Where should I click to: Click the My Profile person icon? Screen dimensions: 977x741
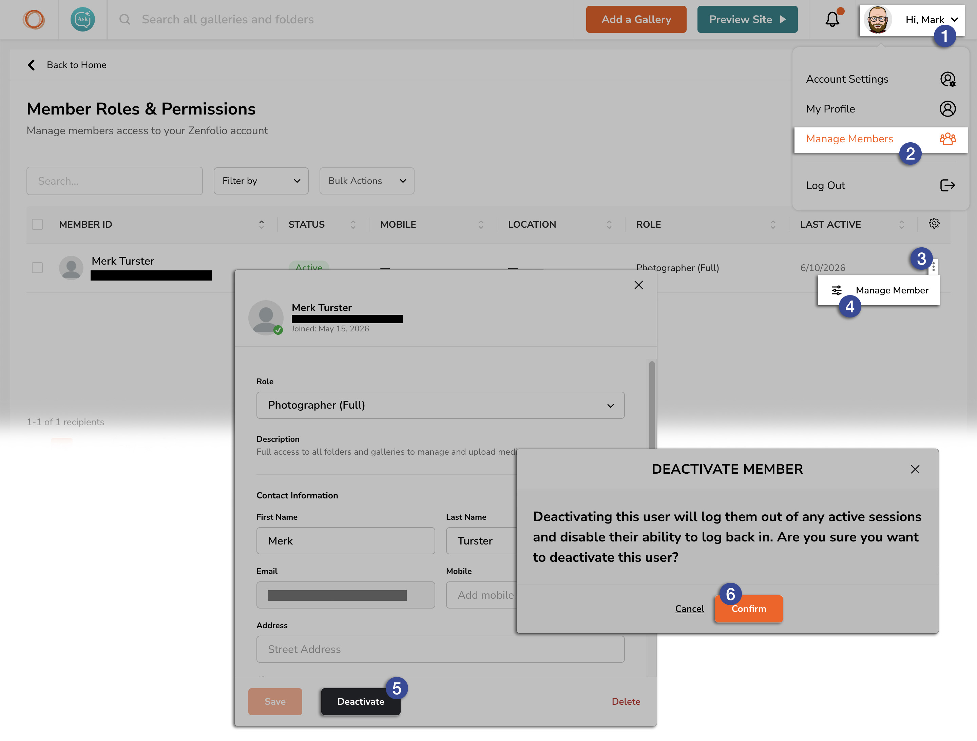click(947, 109)
